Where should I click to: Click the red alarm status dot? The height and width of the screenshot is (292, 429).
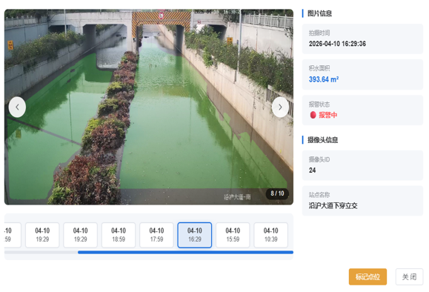313,115
